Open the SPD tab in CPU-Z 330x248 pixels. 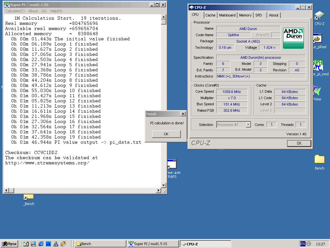pyautogui.click(x=259, y=15)
